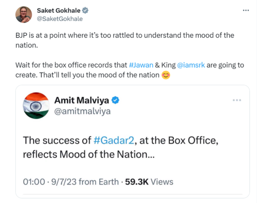The image size is (271, 203).
Task: Open the main tweet's more options menu
Action: (246, 10)
